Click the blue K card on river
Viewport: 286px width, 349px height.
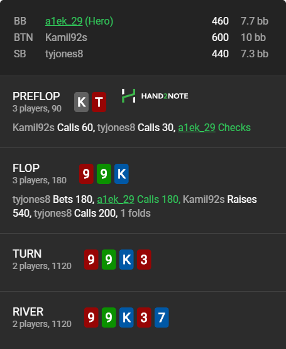tap(126, 318)
